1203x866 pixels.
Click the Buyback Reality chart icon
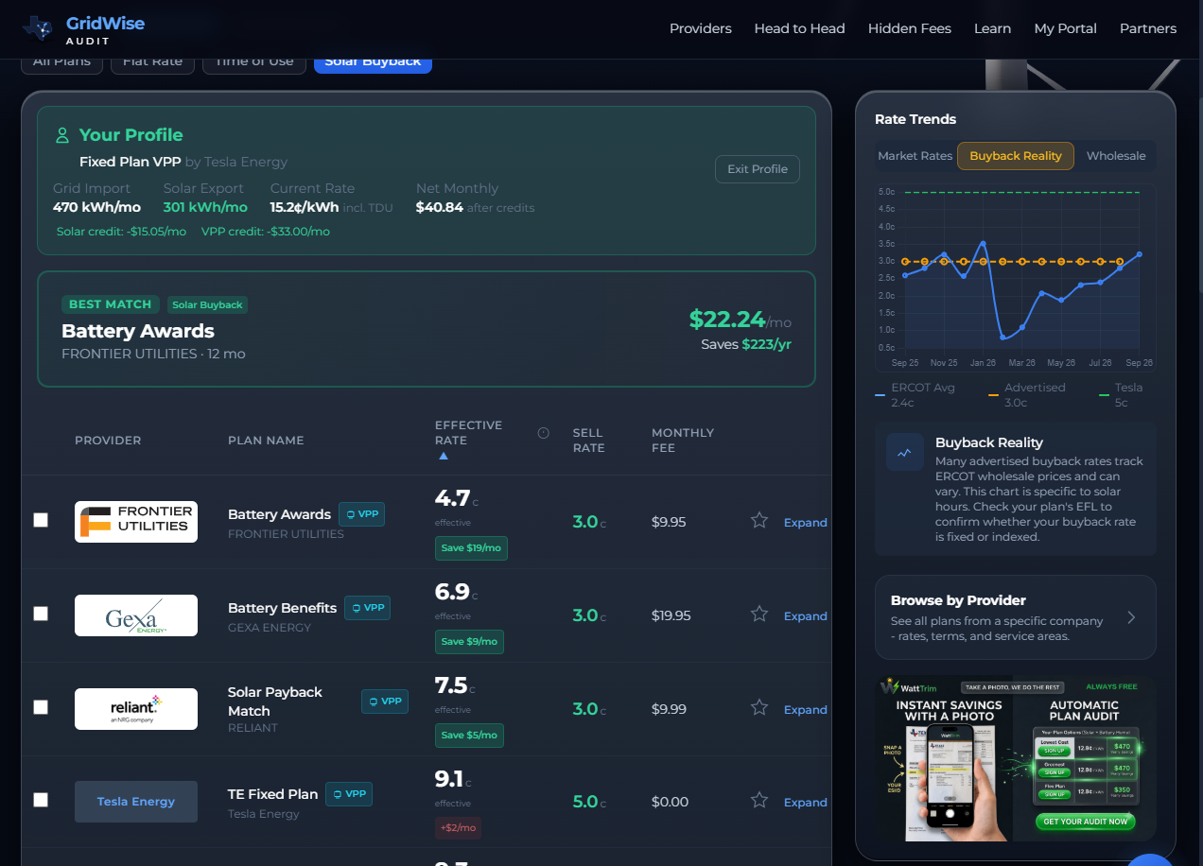click(905, 452)
